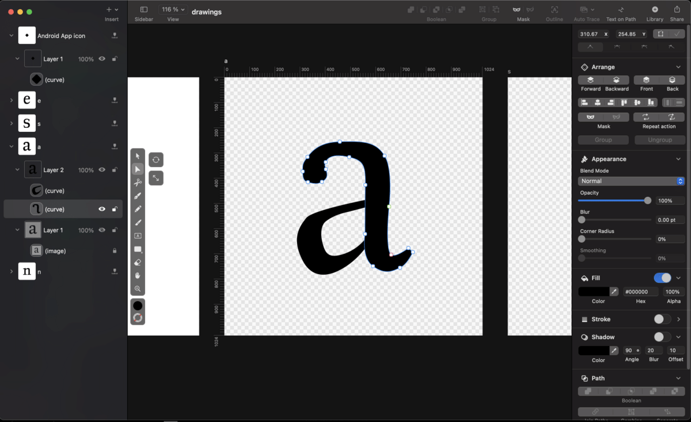Viewport: 691px width, 422px height.
Task: Open the Library panel
Action: pyautogui.click(x=655, y=10)
